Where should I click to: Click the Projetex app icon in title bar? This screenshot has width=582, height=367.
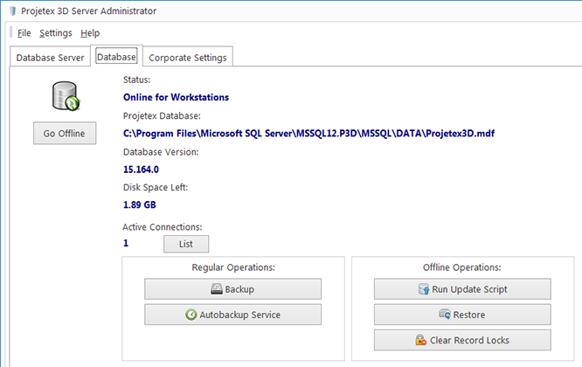12,11
